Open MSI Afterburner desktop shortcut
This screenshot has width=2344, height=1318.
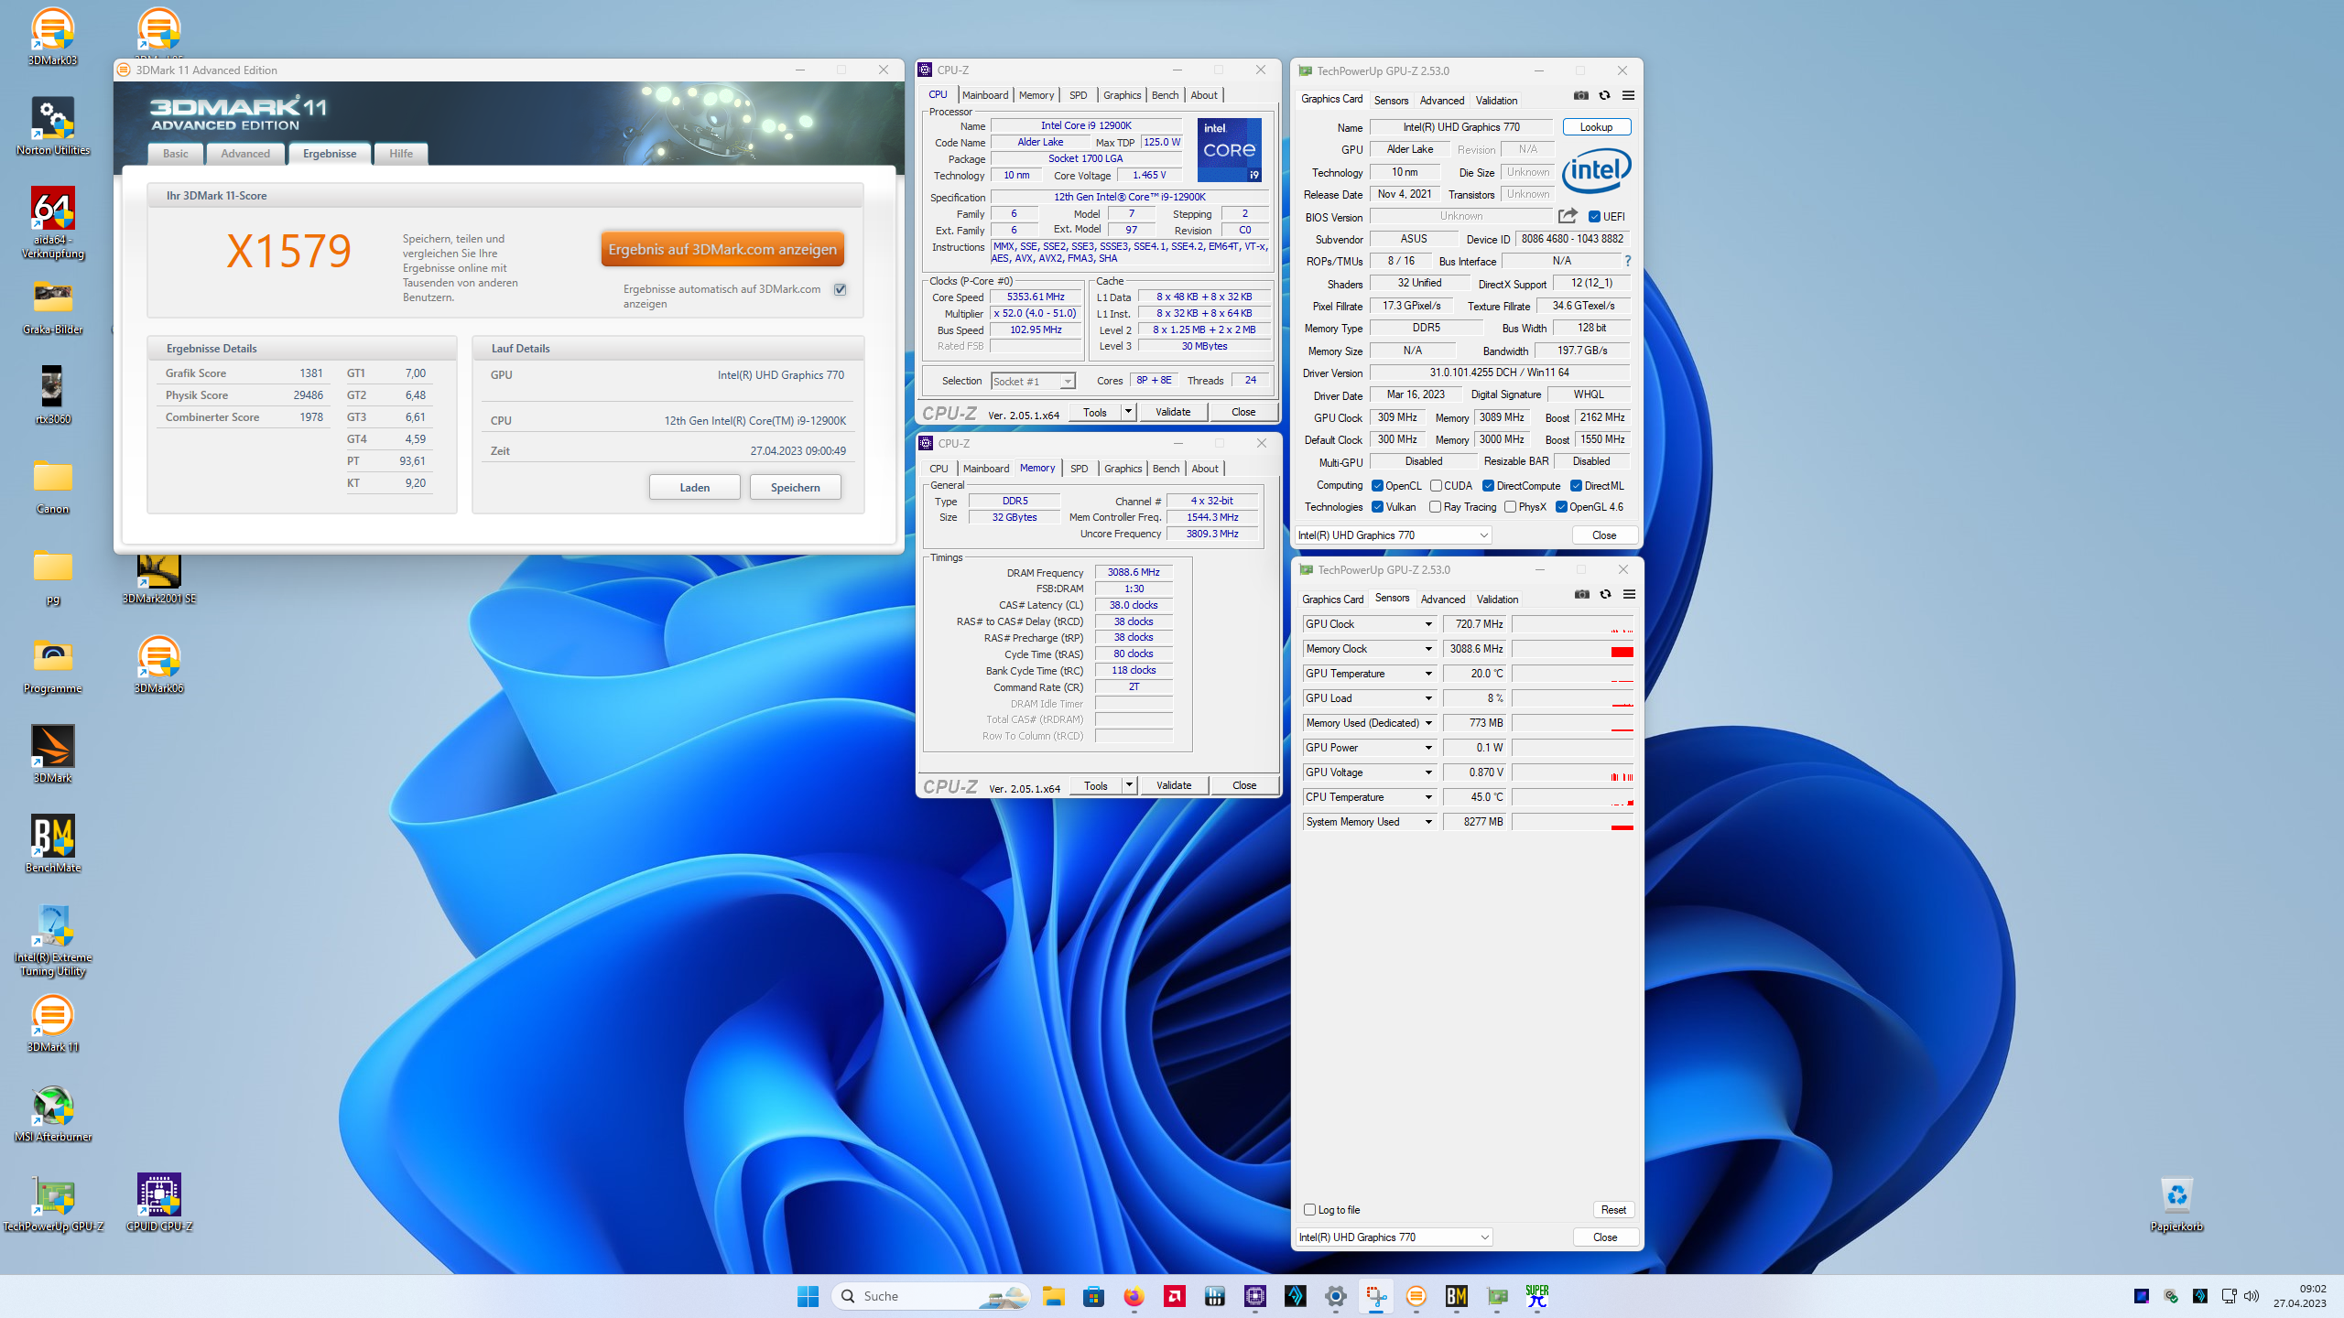[x=53, y=1113]
